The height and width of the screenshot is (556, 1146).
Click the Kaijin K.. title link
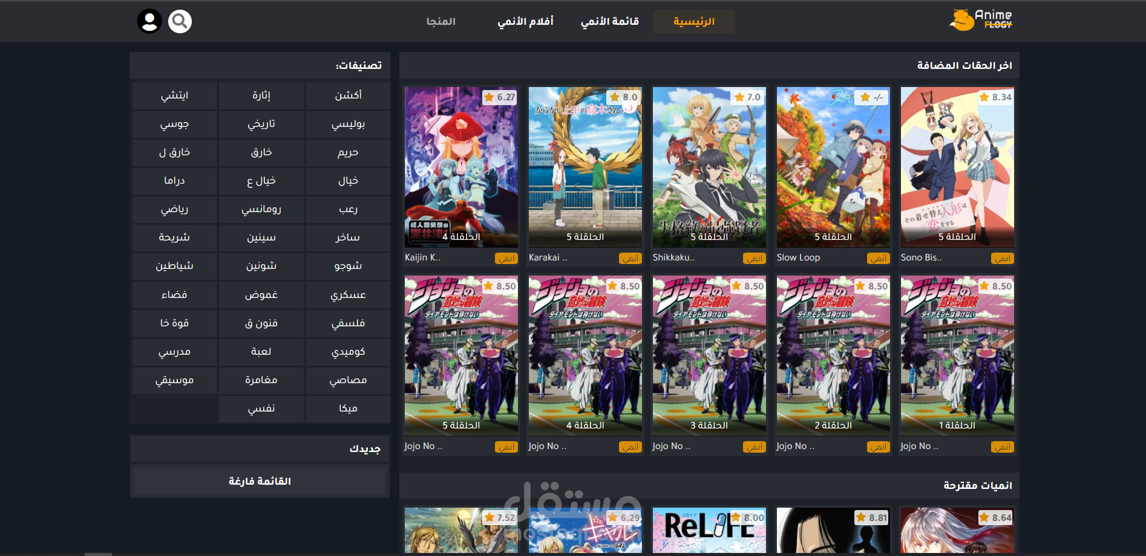pyautogui.click(x=422, y=257)
